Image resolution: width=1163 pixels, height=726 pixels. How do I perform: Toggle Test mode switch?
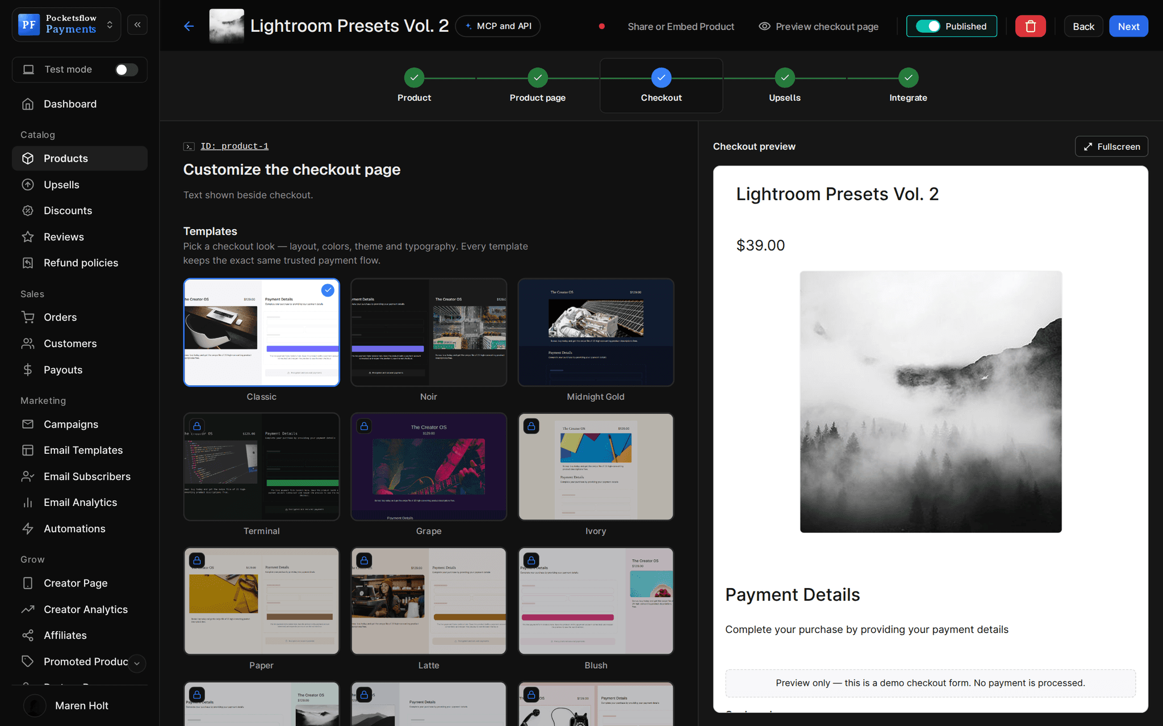127,69
